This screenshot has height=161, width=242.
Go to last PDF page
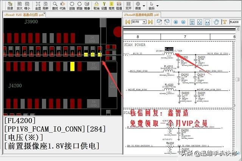point(150,22)
